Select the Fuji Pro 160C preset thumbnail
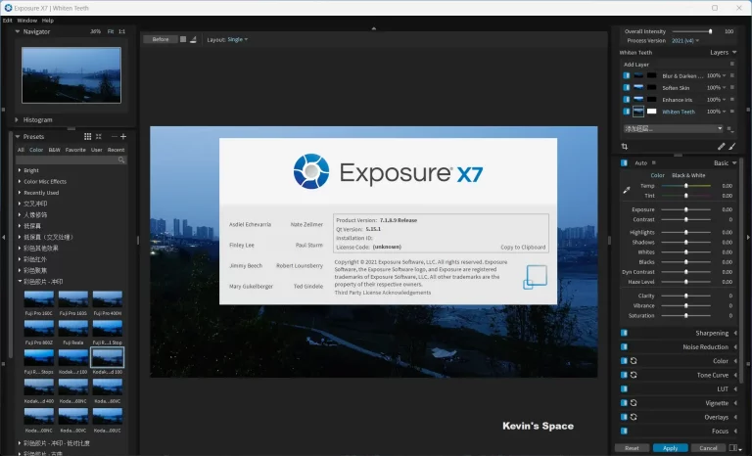 pos(39,299)
